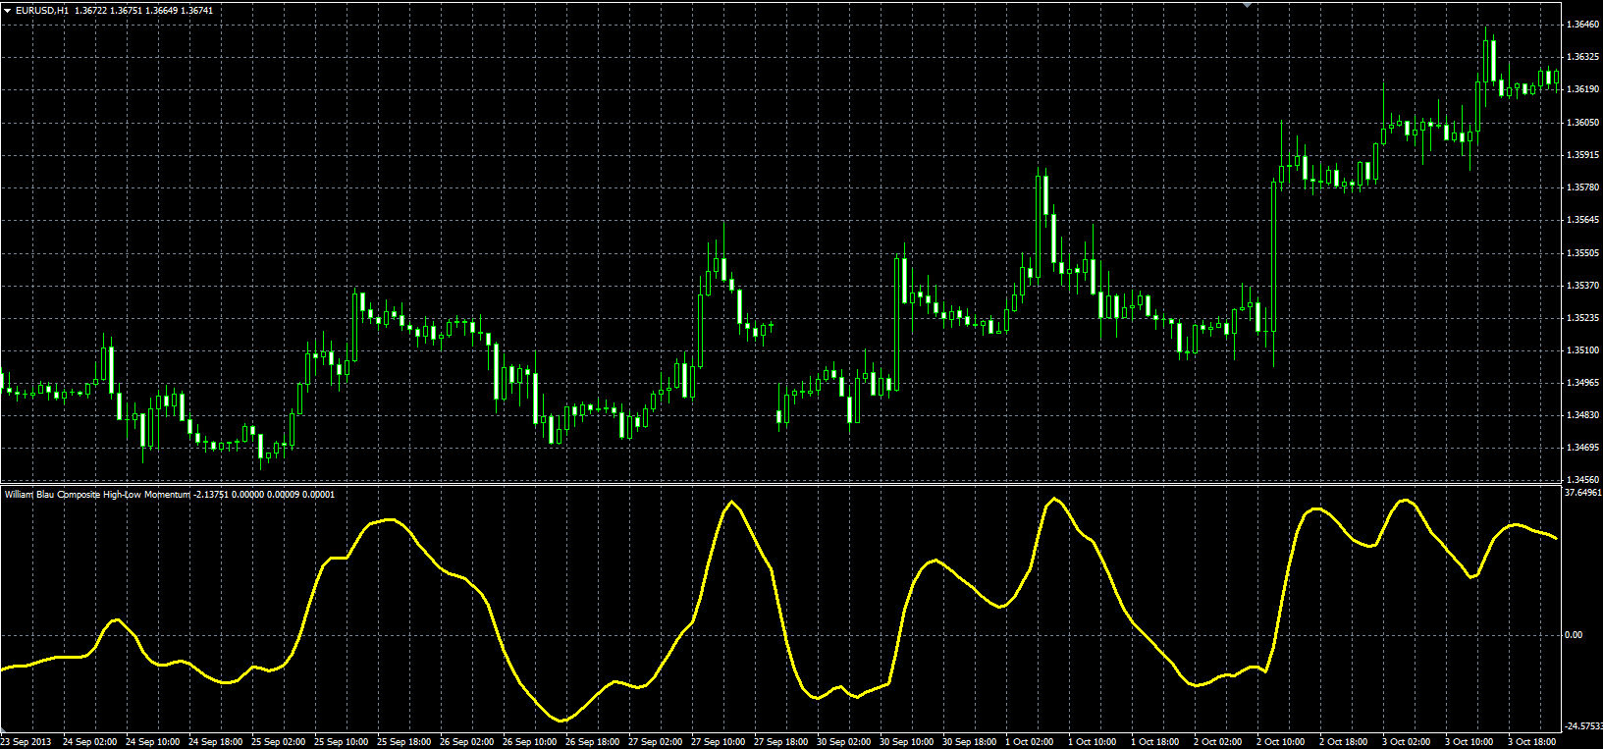Click the 1.35915 price scale label
The image size is (1603, 749).
1583,155
